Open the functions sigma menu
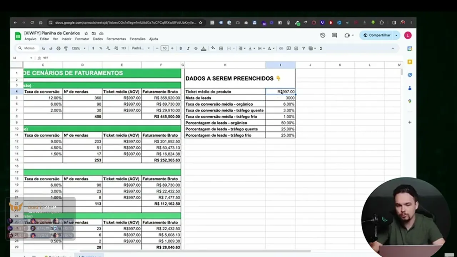Screen dimensions: 457x257 321,48
